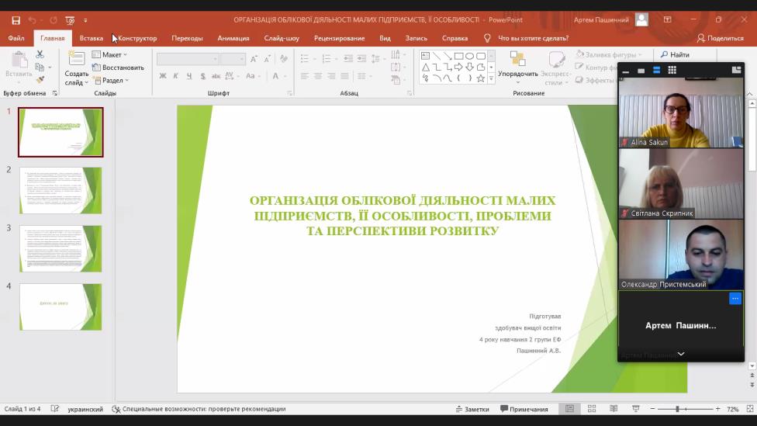Open the Help (Справка) tab
Viewport: 757px width, 426px height.
[x=455, y=38]
